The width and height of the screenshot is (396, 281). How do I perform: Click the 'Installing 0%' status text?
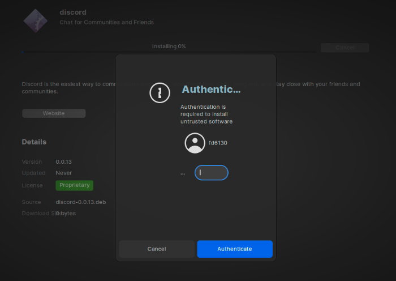click(169, 46)
